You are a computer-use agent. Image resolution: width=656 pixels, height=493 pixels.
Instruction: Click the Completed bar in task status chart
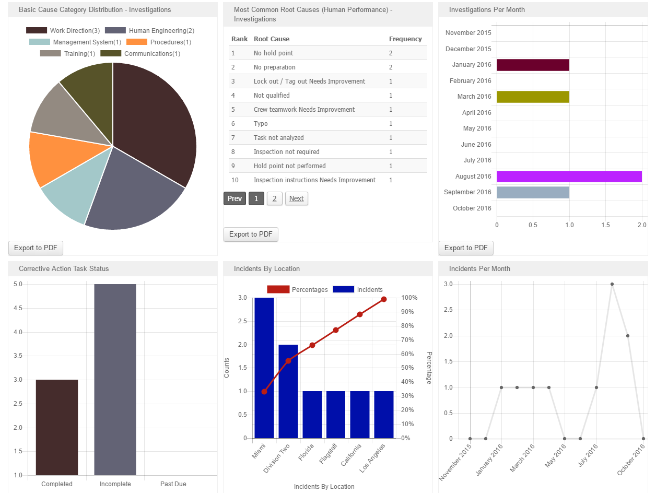[56, 427]
